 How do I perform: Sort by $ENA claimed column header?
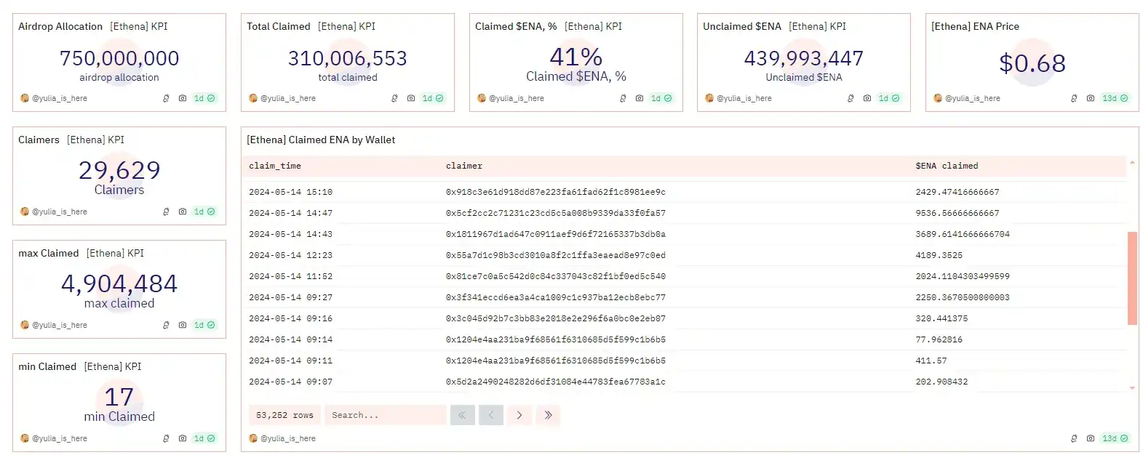(947, 166)
